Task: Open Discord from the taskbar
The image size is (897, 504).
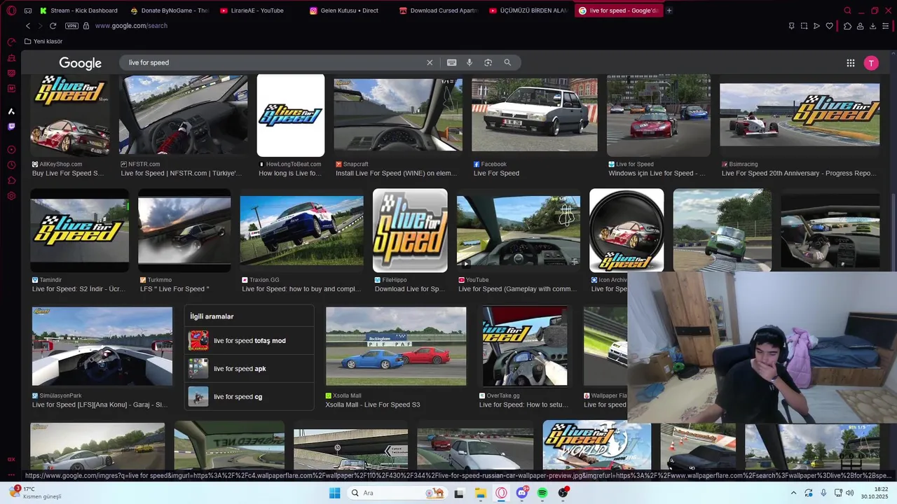Action: [522, 493]
